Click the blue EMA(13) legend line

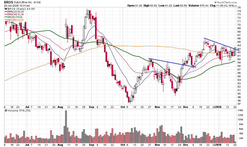click(x=6, y=12)
